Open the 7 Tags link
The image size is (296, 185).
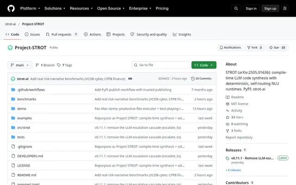coord(65,65)
